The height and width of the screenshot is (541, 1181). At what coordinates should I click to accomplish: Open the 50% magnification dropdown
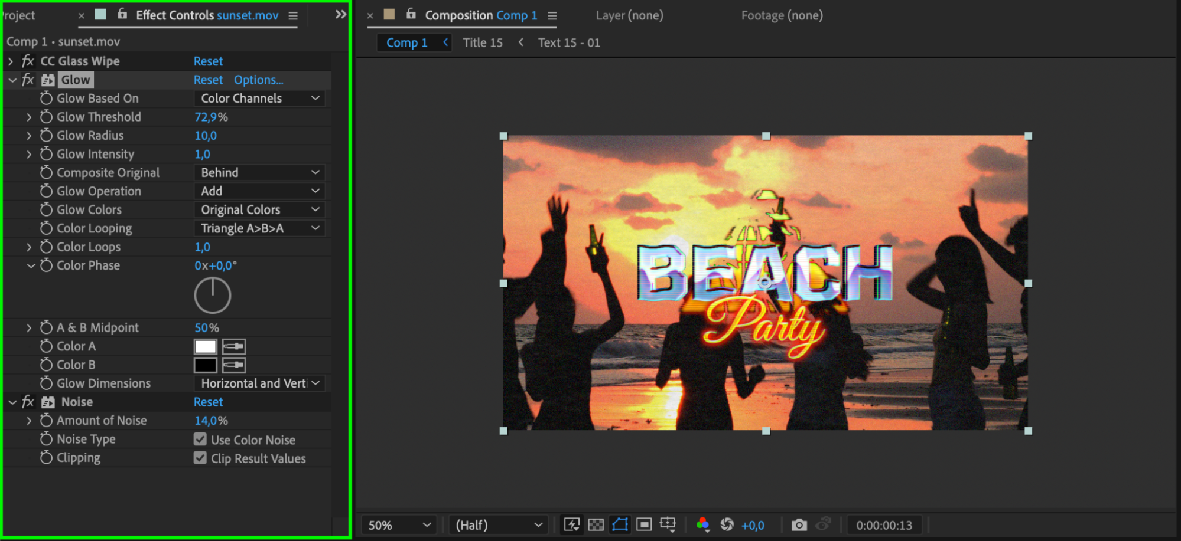pos(399,524)
